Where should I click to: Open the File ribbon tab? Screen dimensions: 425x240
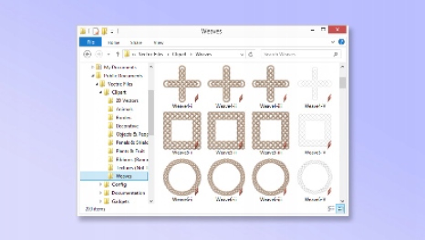point(91,42)
